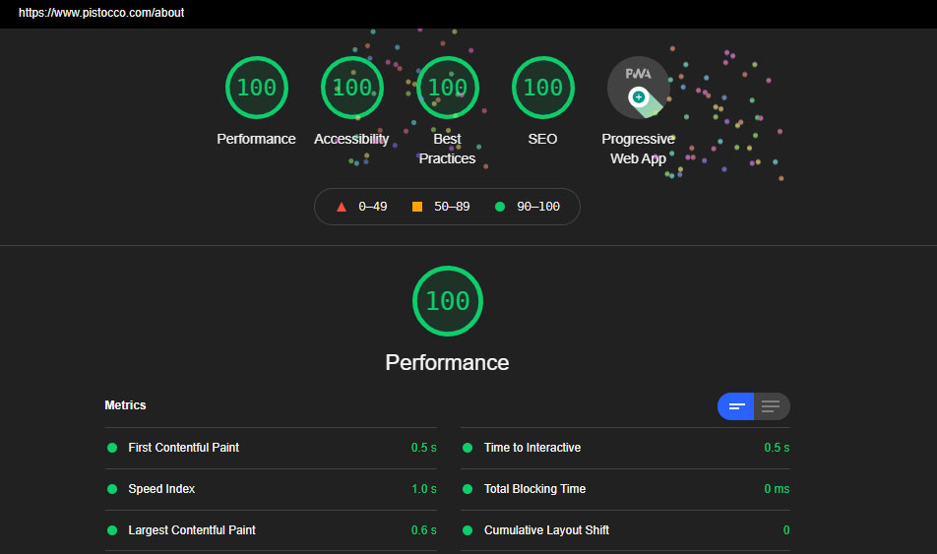Expand the Speed Index metric row
The width and height of the screenshot is (937, 554).
tap(161, 489)
